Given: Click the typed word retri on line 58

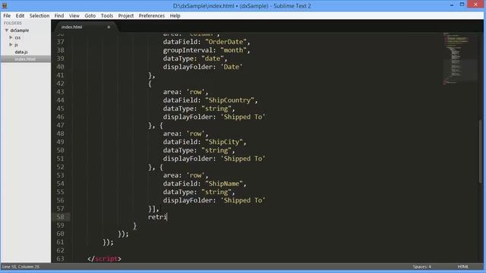Looking at the screenshot, I should 157,217.
